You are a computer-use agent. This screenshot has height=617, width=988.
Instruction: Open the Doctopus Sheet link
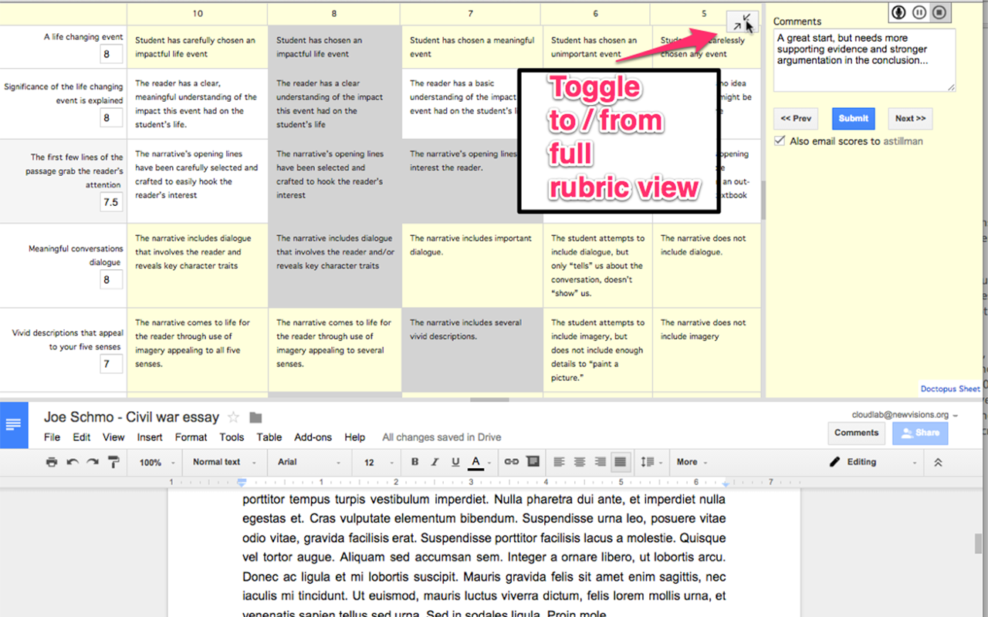click(949, 389)
